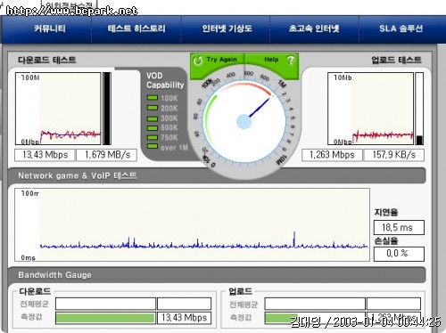446x333 pixels.
Task: Click the circular retry arrow icon
Action: [197, 61]
